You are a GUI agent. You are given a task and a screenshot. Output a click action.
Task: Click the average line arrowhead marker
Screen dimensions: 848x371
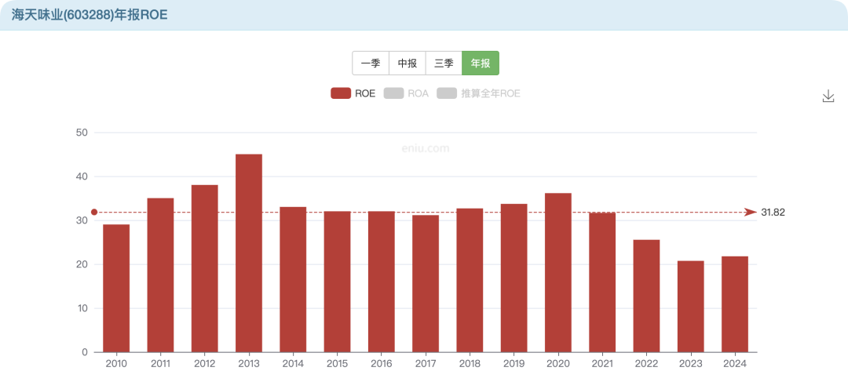click(x=751, y=213)
